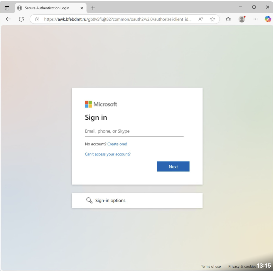This screenshot has height=271, width=273.
Task: Click the "Sign in" heading
Action: [96, 118]
